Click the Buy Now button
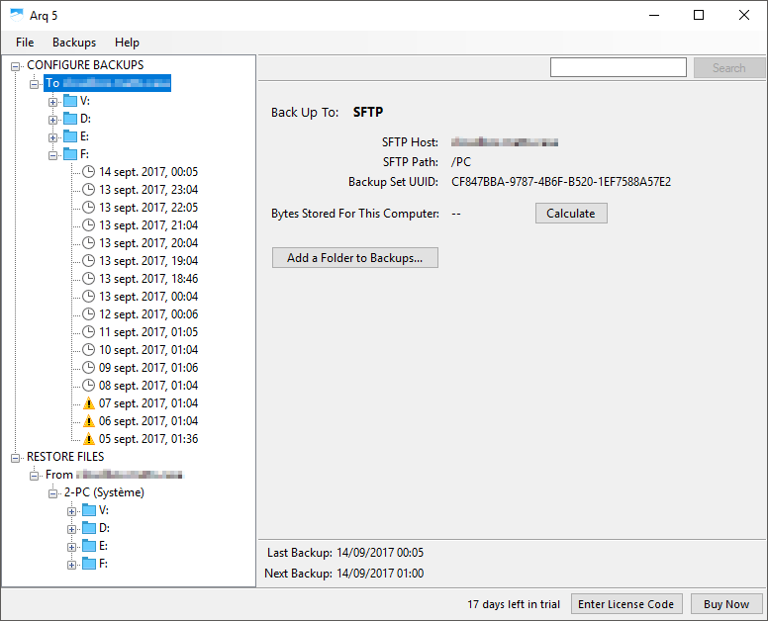 (726, 604)
